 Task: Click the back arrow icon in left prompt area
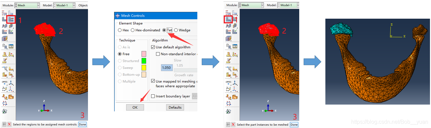click(x=4, y=125)
